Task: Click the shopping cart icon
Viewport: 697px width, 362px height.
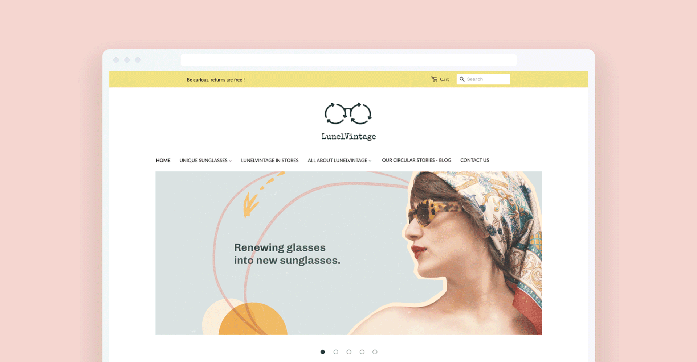Action: [x=434, y=79]
